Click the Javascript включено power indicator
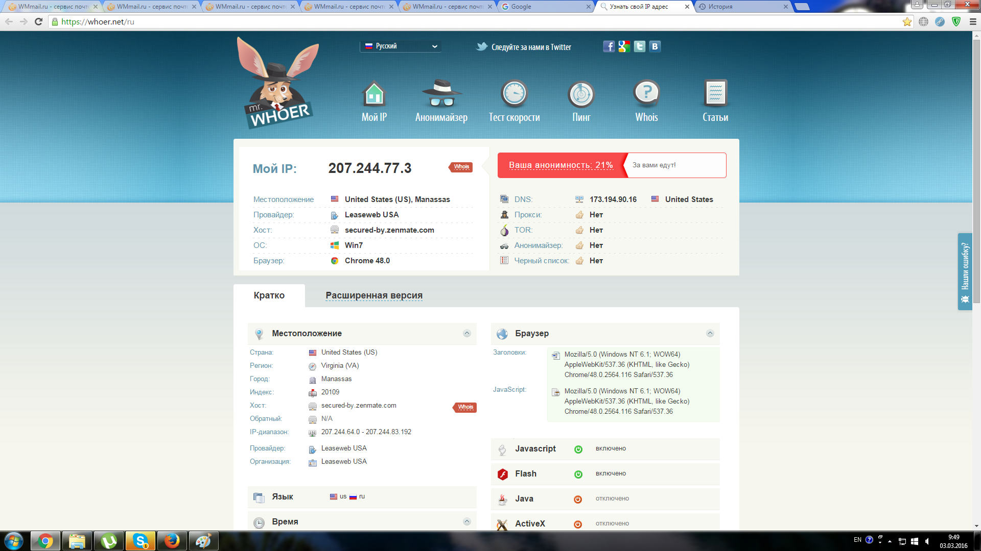The width and height of the screenshot is (981, 551). [x=578, y=449]
